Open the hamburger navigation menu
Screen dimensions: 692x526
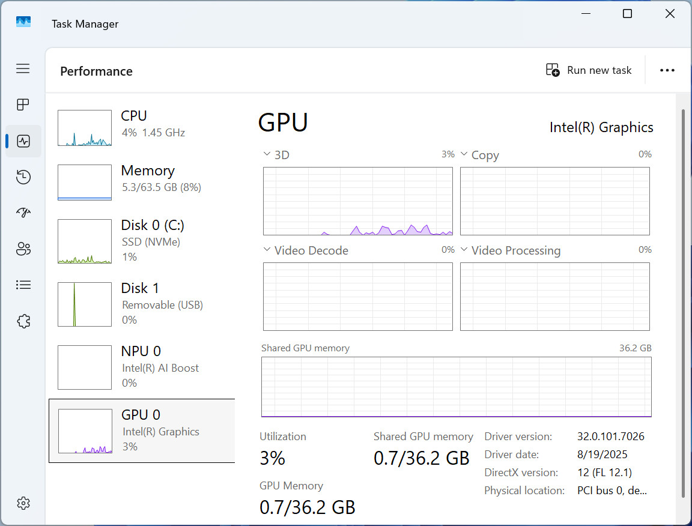click(x=23, y=69)
